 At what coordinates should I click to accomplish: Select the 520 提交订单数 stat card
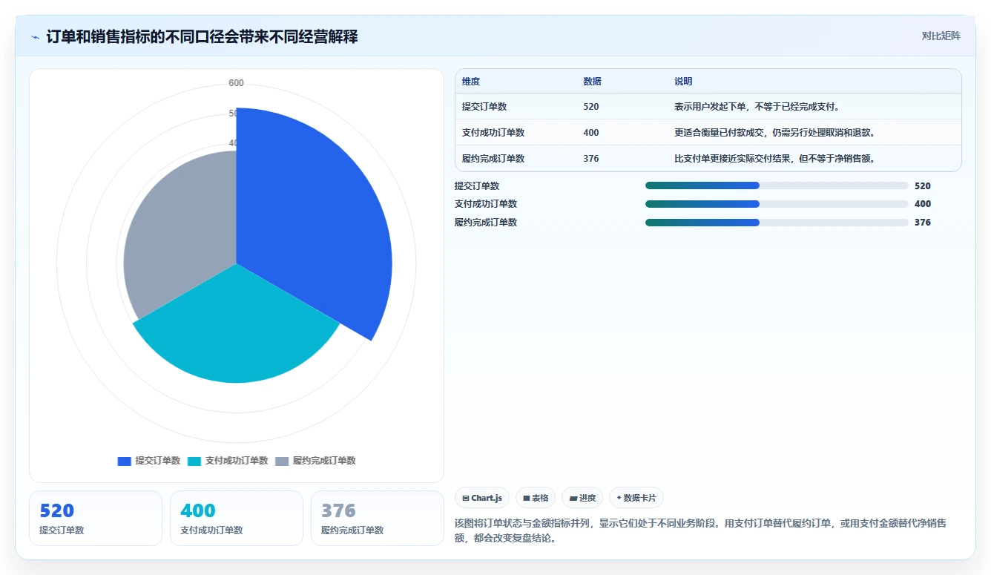tap(96, 518)
